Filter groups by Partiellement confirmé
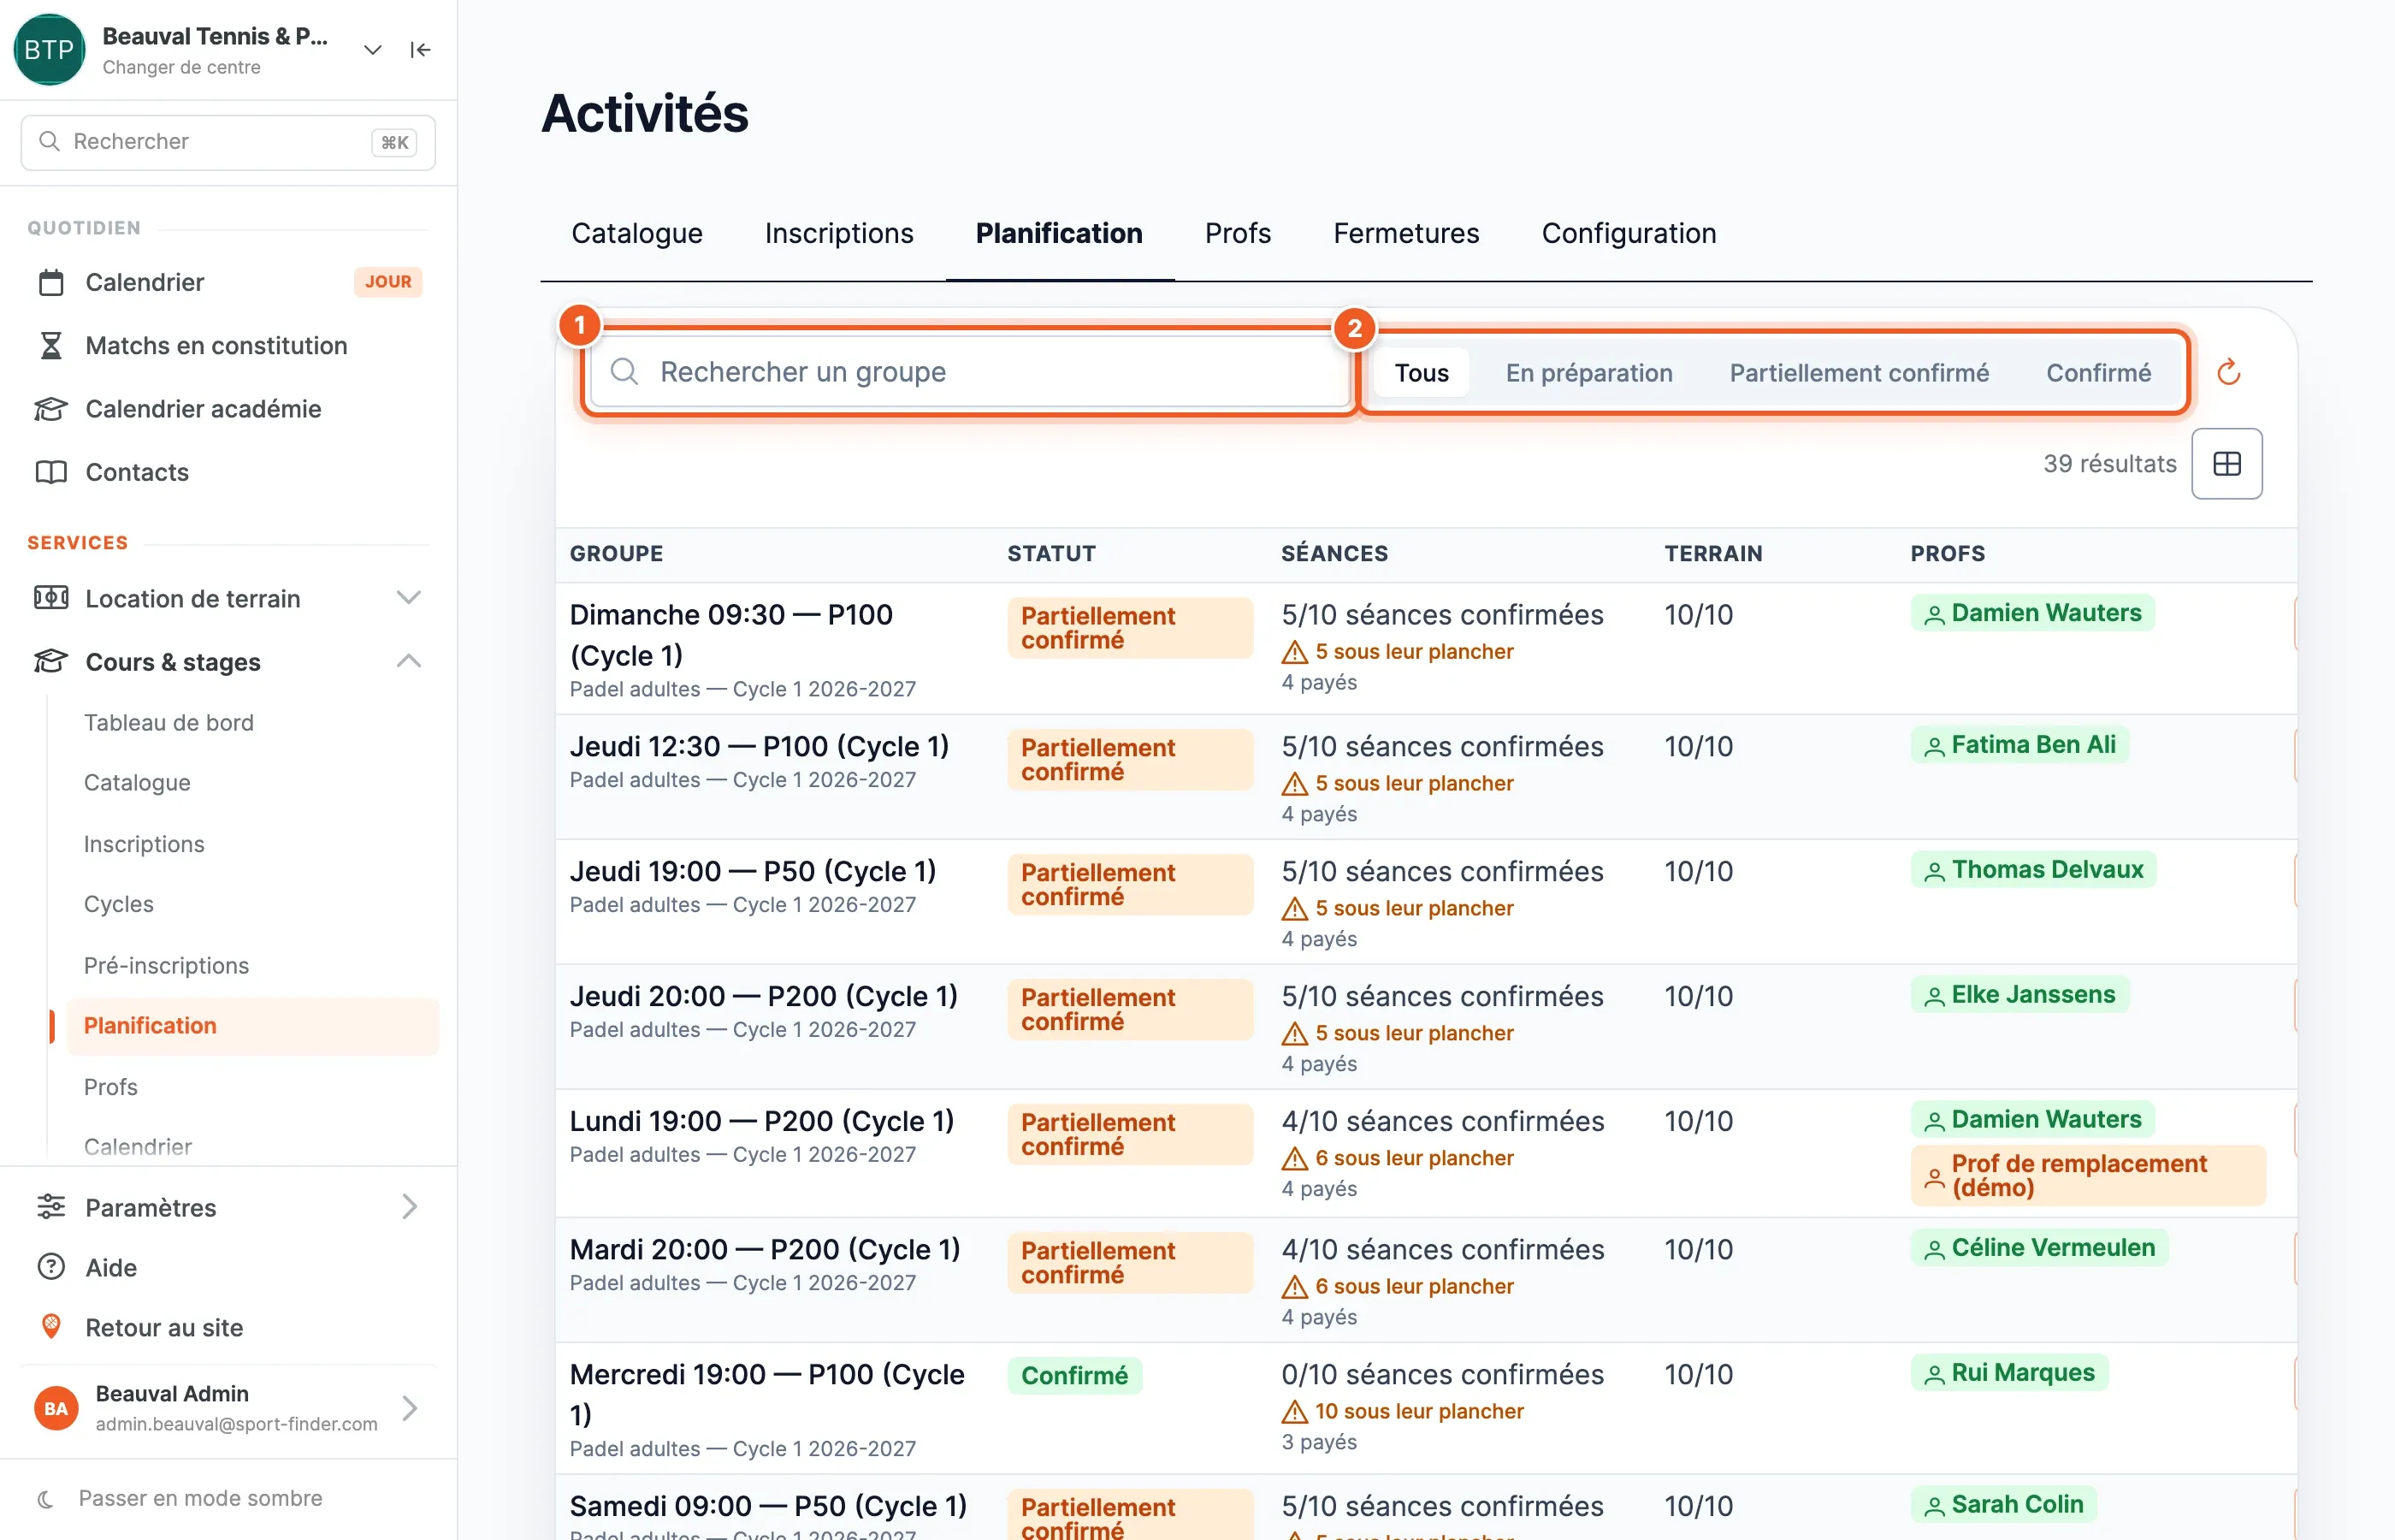The image size is (2395, 1540). (1858, 373)
